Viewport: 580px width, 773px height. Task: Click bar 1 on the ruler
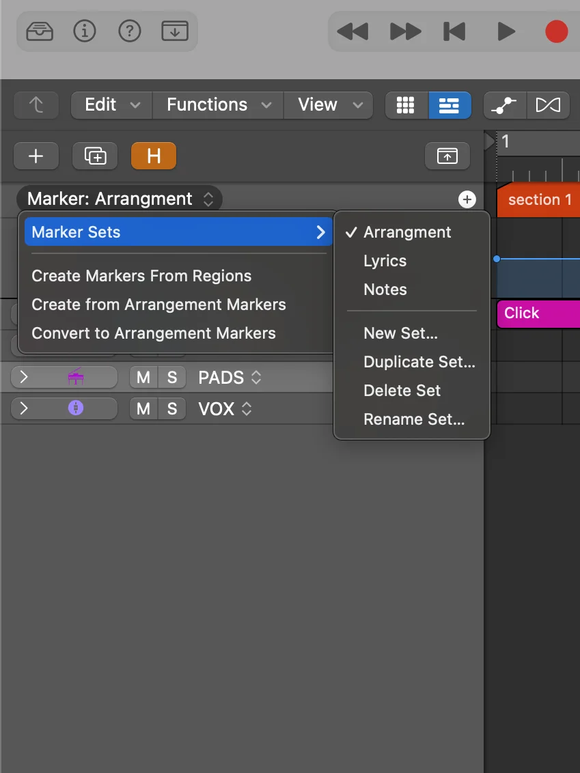point(506,142)
